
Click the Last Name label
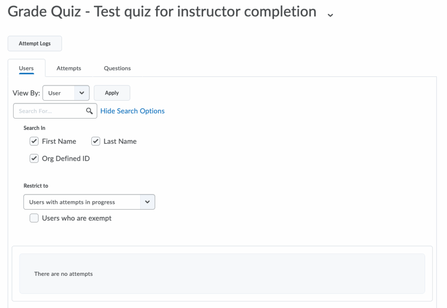[x=120, y=141]
